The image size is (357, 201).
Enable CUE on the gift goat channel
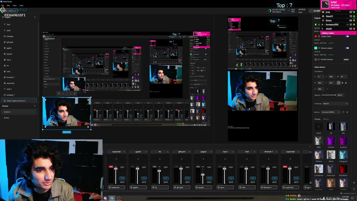click(187, 178)
